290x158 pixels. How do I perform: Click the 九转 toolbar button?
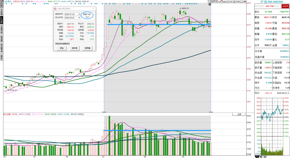[x=220, y=2]
